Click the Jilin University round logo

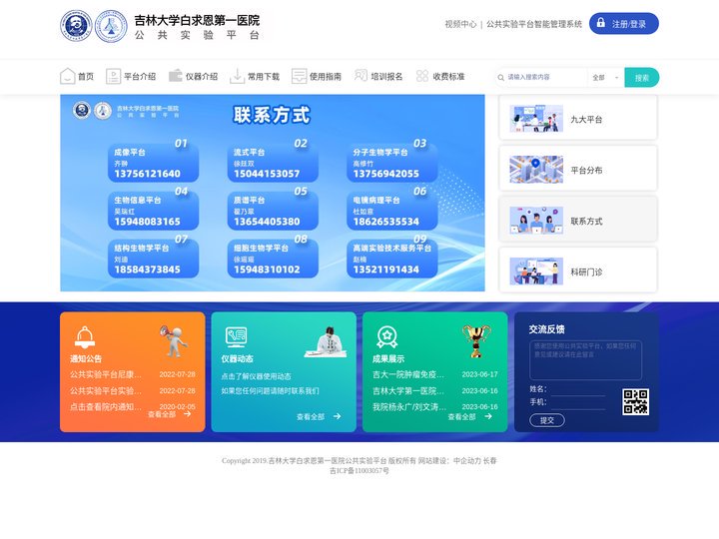pos(76,26)
